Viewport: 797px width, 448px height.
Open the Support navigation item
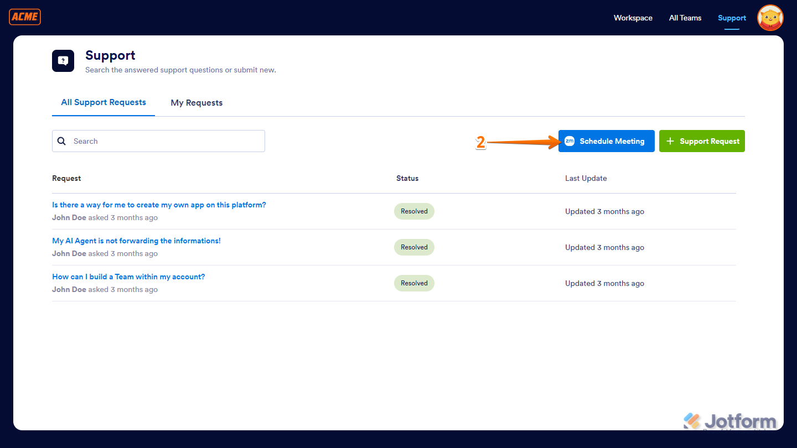click(732, 18)
